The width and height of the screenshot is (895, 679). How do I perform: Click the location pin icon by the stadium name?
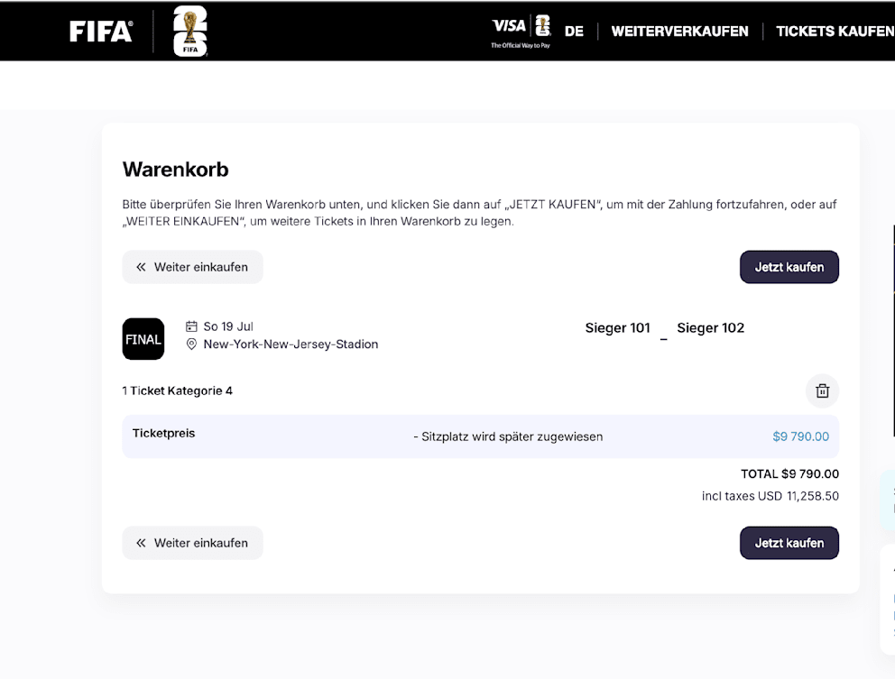tap(191, 344)
